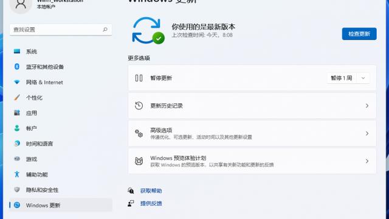Click the Bluetooth icon in sidebar
This screenshot has width=389, height=219.
17,66
